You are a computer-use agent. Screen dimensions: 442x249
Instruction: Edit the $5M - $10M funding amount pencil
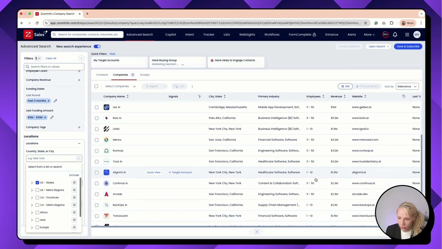click(52, 117)
